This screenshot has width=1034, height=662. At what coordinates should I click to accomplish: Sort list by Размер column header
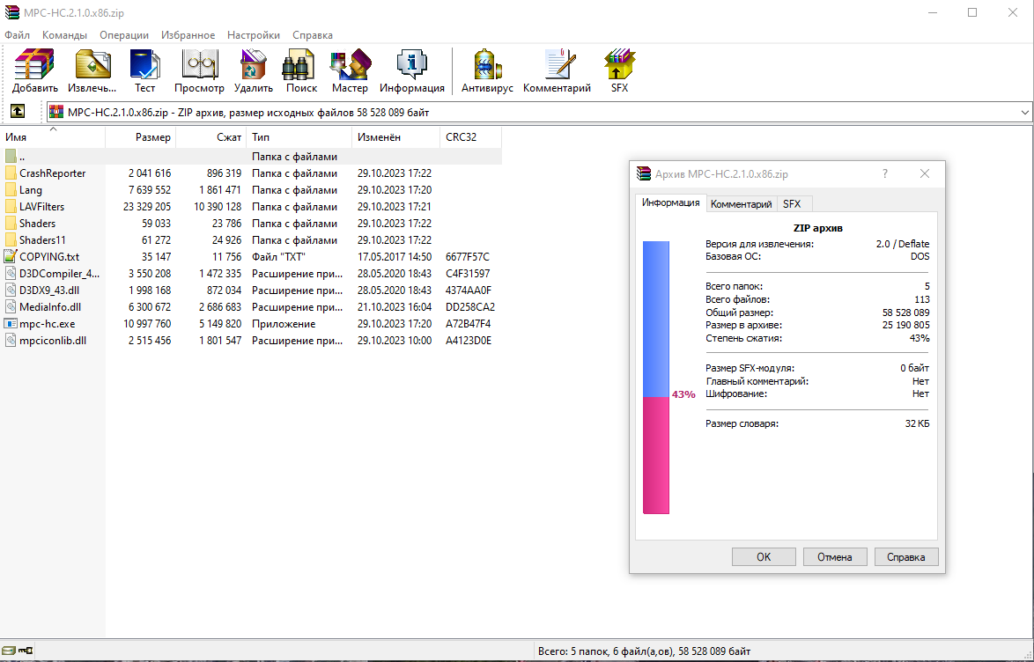tap(140, 137)
